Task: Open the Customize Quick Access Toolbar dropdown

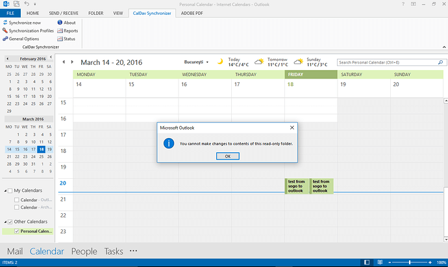Action: (x=35, y=4)
